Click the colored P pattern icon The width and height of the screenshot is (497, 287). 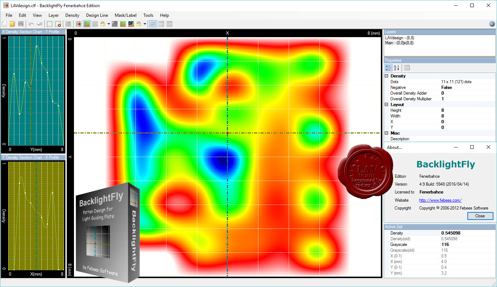[x=123, y=24]
